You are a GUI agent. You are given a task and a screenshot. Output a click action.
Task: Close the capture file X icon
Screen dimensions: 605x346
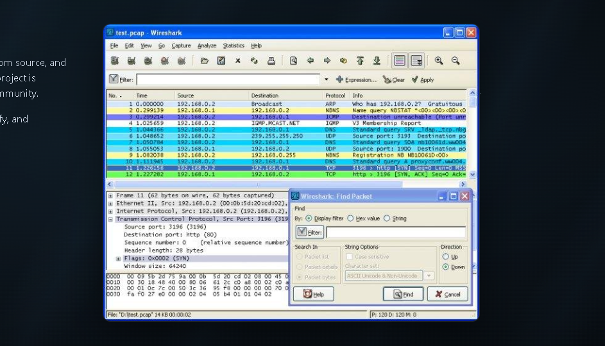(x=237, y=60)
